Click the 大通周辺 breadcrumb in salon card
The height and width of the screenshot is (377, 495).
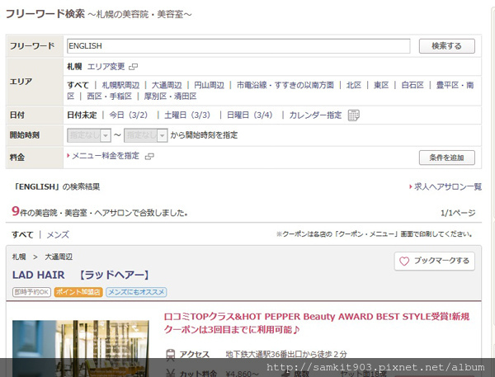tap(59, 257)
